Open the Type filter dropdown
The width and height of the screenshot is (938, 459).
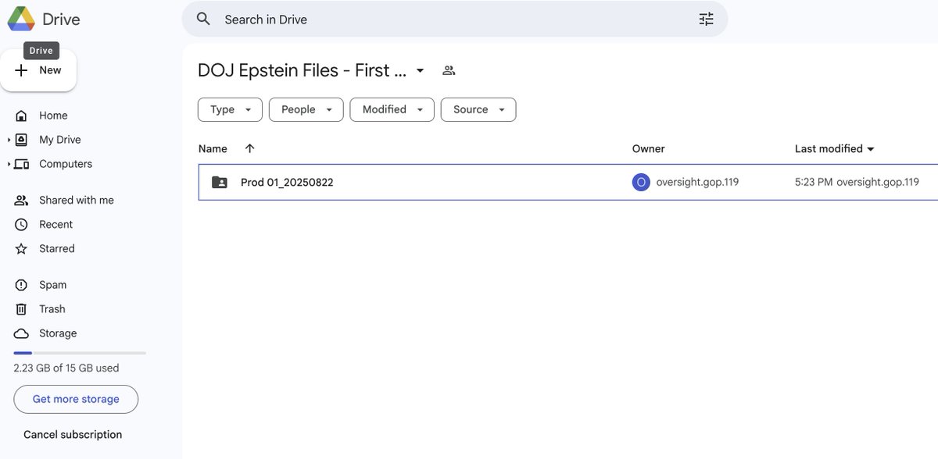point(230,109)
